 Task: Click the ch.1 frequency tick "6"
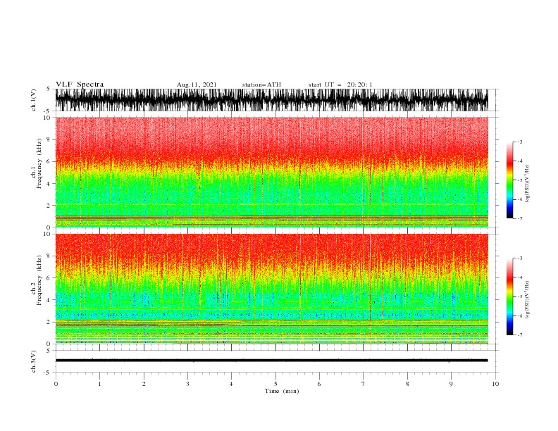point(49,161)
